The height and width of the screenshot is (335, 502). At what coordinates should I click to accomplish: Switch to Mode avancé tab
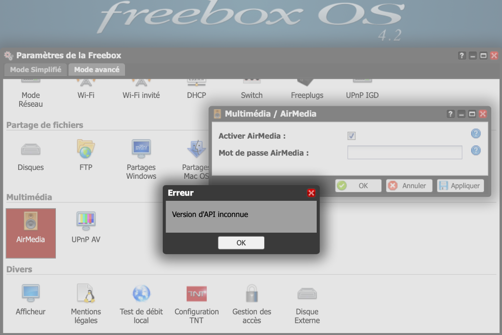(x=97, y=70)
